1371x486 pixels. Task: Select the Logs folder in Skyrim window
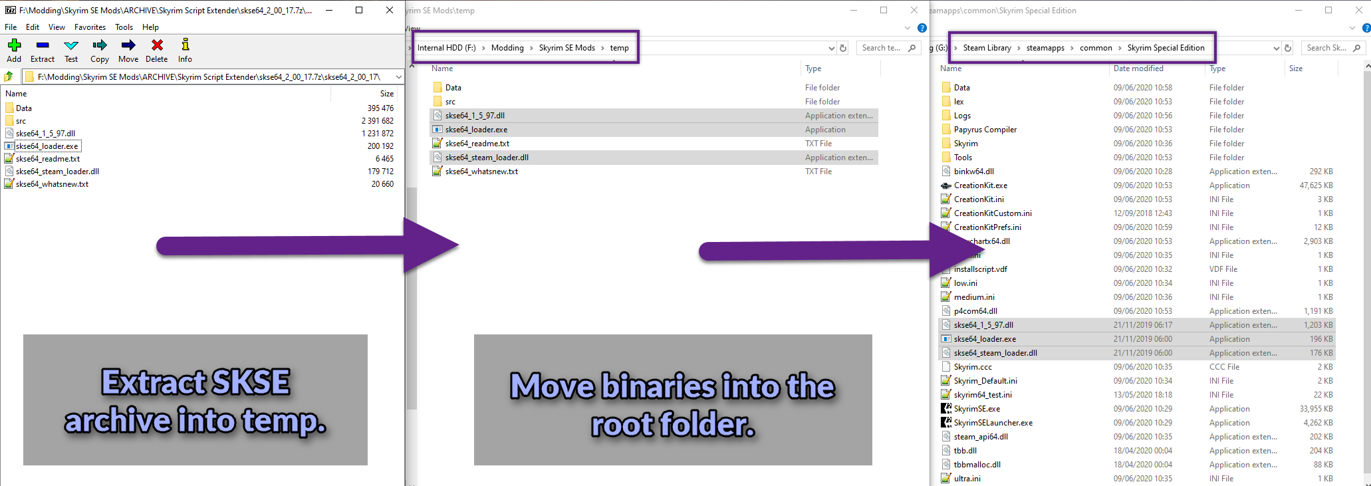[962, 116]
